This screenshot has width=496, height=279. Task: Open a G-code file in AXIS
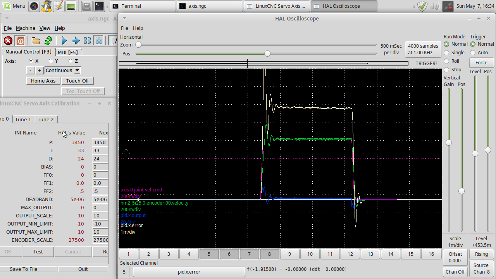tap(36, 41)
